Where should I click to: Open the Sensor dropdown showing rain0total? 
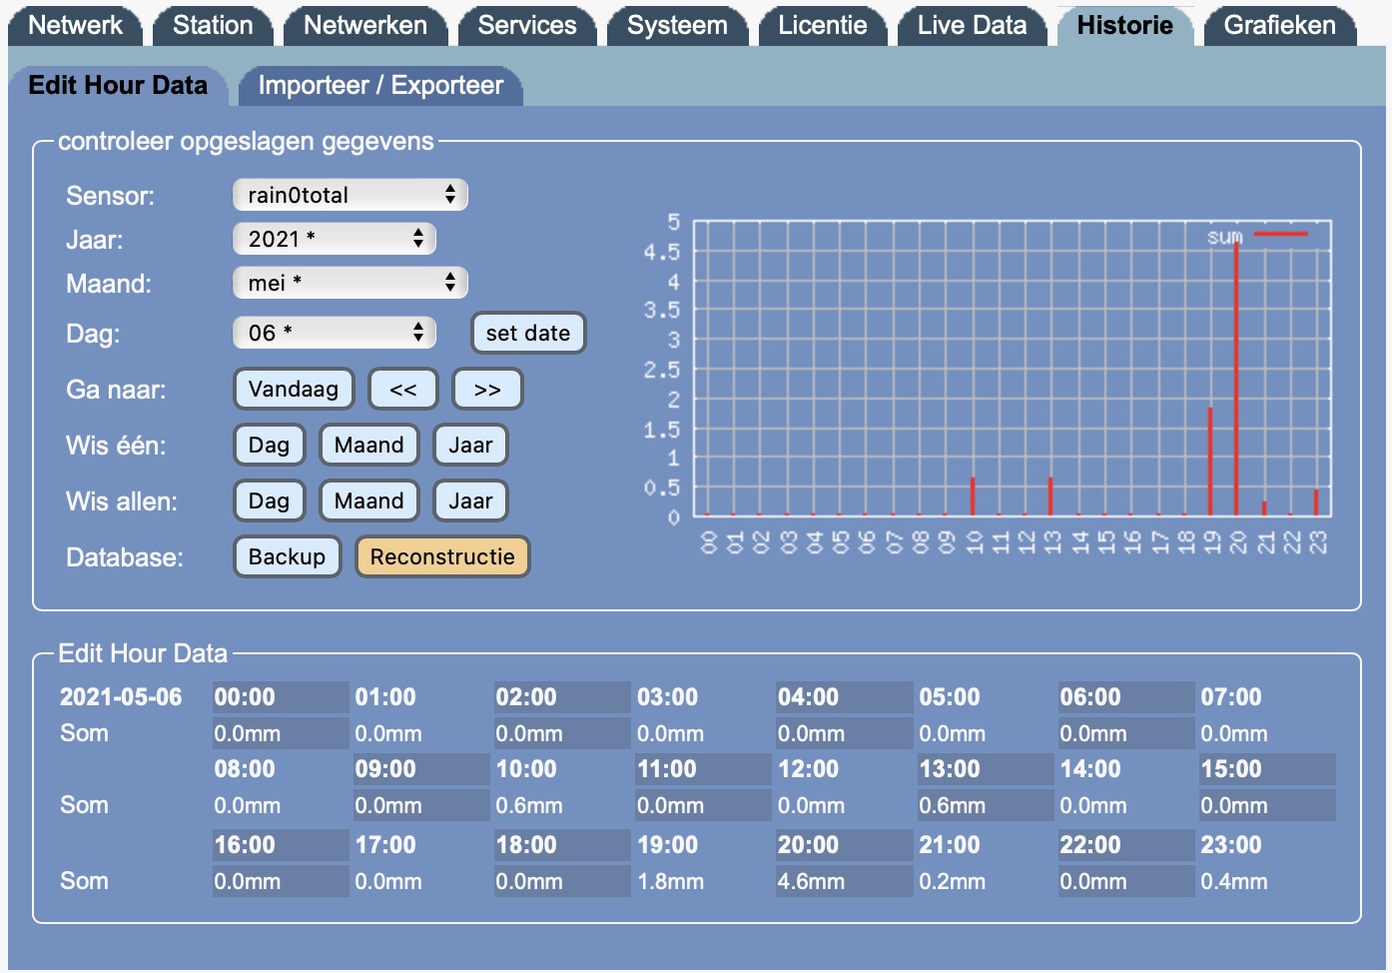(x=350, y=195)
